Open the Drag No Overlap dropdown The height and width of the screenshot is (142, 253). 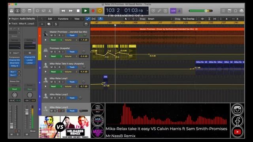pos(190,19)
